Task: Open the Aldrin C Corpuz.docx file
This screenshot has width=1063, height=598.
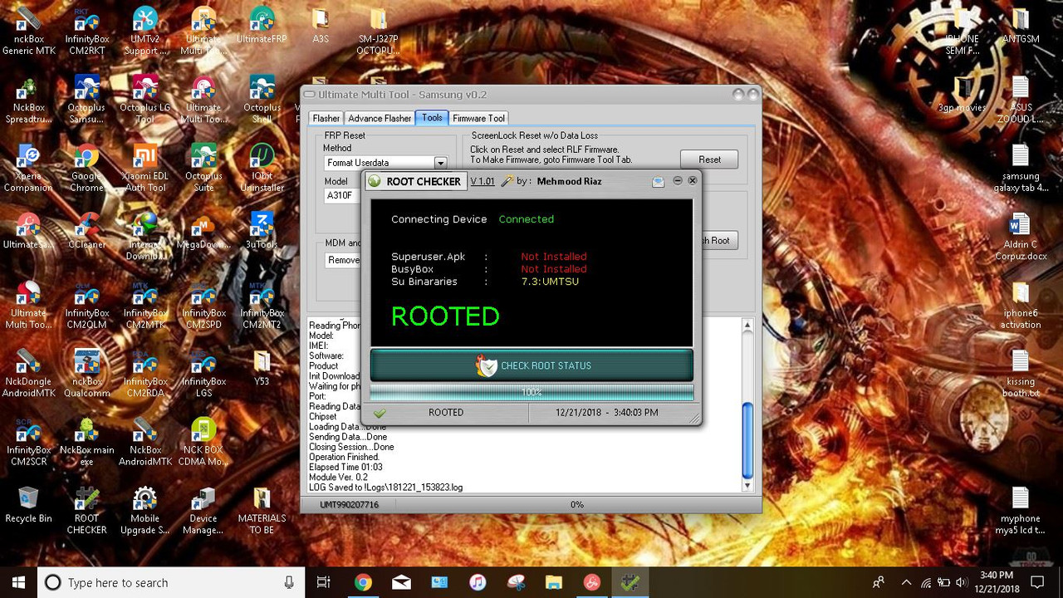Action: tap(1021, 237)
